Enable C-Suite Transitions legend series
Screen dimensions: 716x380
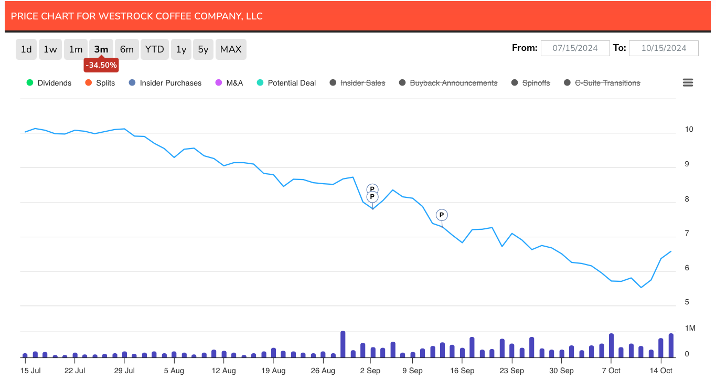pos(602,83)
